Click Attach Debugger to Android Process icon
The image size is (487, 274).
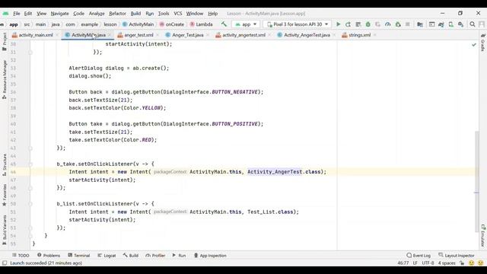pos(398,24)
